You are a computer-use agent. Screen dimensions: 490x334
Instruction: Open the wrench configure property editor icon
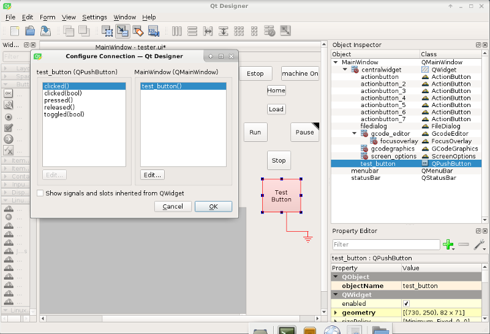[479, 245]
